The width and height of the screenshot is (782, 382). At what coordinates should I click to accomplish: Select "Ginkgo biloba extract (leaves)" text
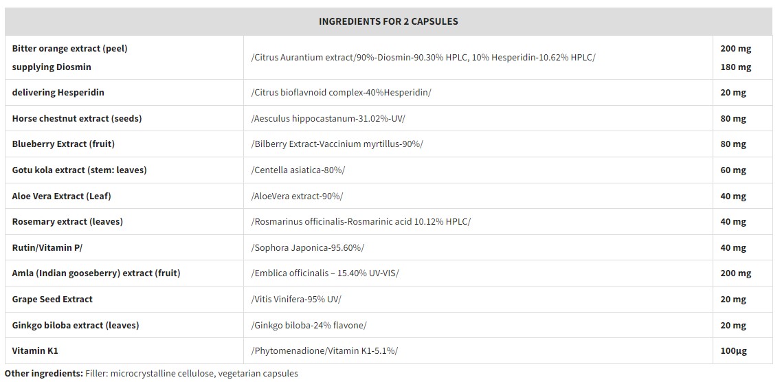tap(76, 326)
